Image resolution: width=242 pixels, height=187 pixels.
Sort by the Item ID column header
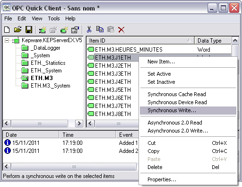pyautogui.click(x=140, y=41)
